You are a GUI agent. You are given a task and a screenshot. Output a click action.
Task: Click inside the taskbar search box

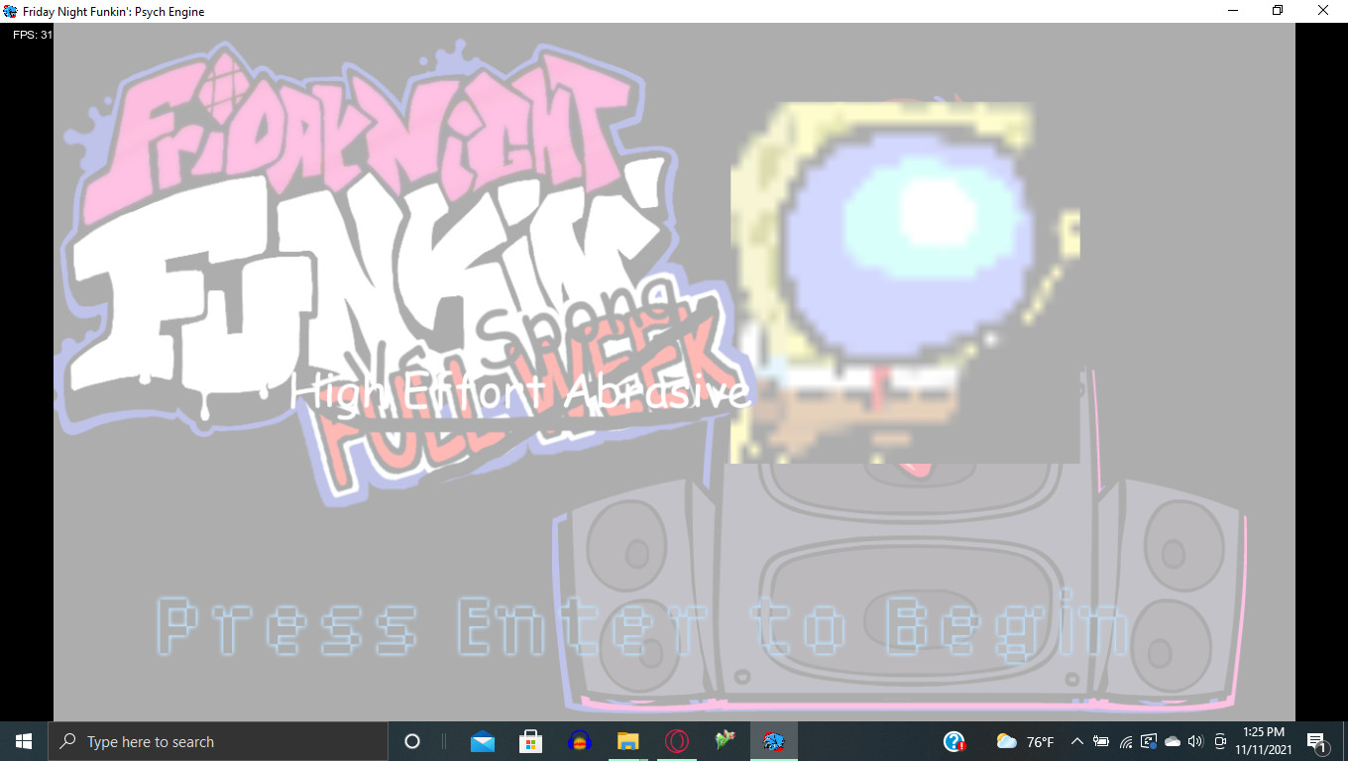point(218,741)
